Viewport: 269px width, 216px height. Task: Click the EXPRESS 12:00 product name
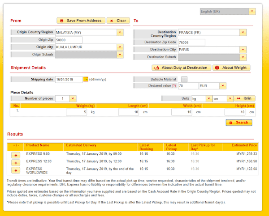[x=39, y=161]
